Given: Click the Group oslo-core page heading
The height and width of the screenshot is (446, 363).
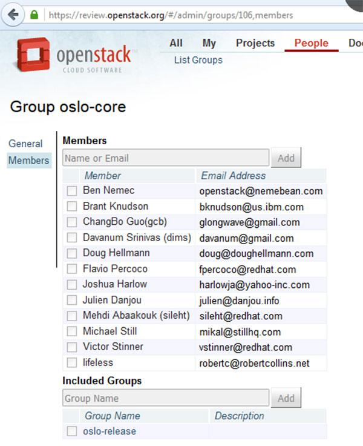Looking at the screenshot, I should tap(68, 107).
